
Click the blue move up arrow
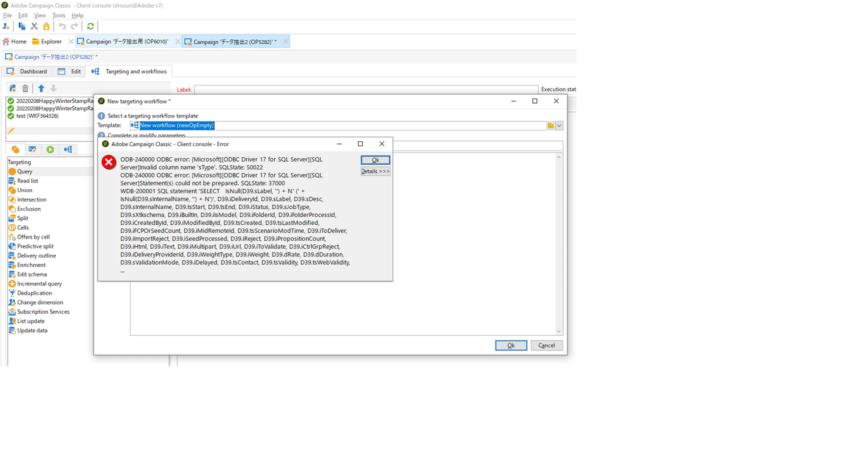point(41,88)
